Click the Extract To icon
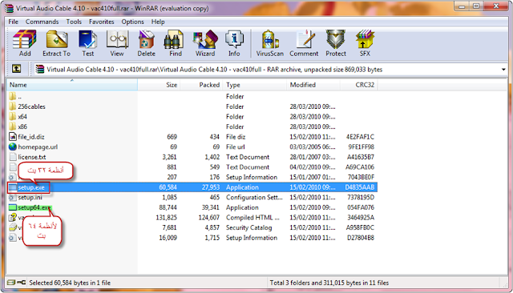The image size is (513, 293). click(57, 43)
